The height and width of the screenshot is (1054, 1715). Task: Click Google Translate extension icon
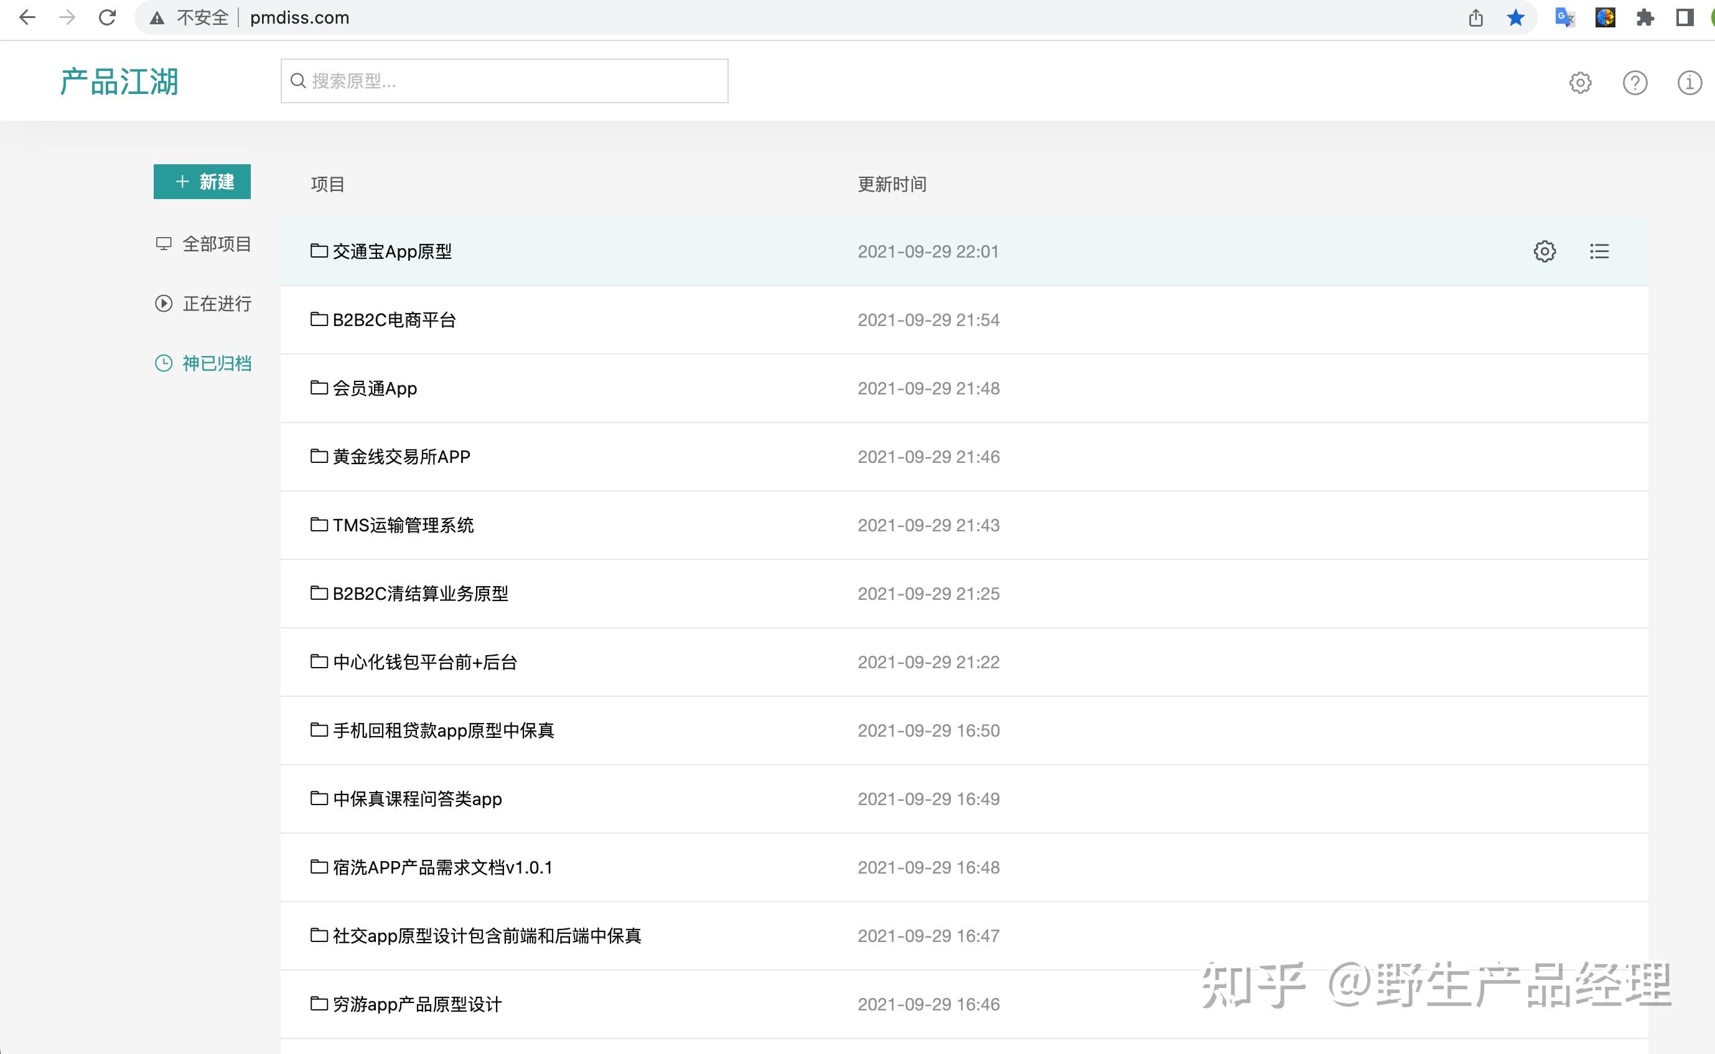click(x=1564, y=17)
